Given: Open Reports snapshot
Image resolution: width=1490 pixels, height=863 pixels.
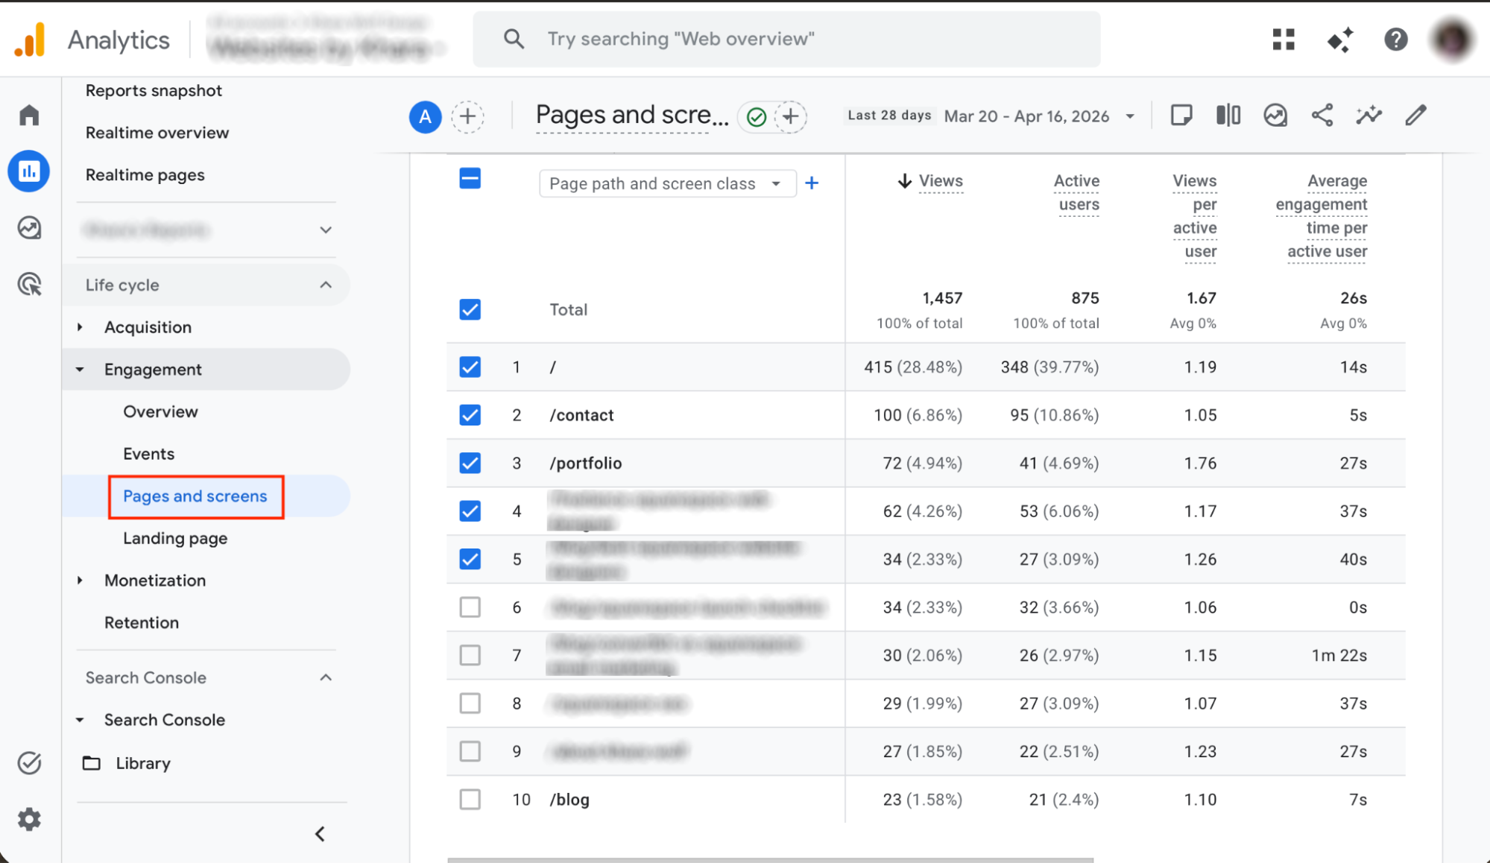Looking at the screenshot, I should 154,90.
